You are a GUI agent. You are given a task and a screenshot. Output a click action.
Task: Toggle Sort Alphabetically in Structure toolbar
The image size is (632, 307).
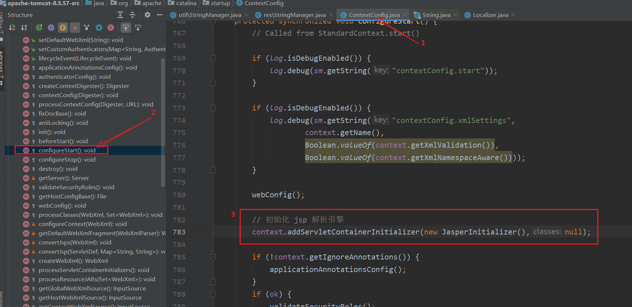pyautogui.click(x=24, y=28)
